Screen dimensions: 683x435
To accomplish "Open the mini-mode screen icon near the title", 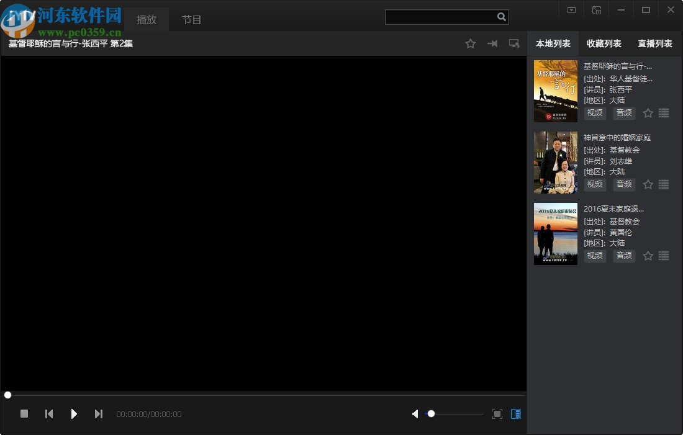I will 513,43.
